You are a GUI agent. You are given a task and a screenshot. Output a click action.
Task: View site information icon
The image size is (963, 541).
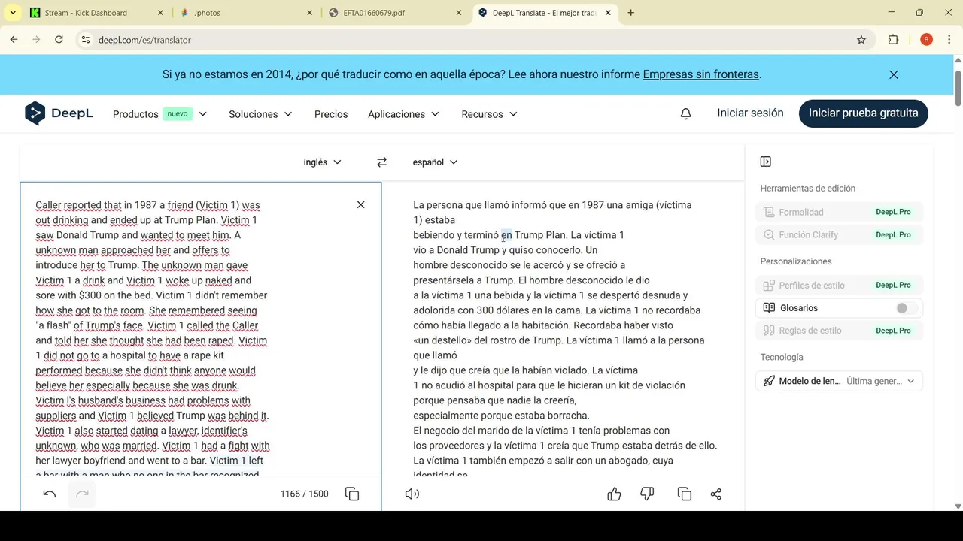86,40
